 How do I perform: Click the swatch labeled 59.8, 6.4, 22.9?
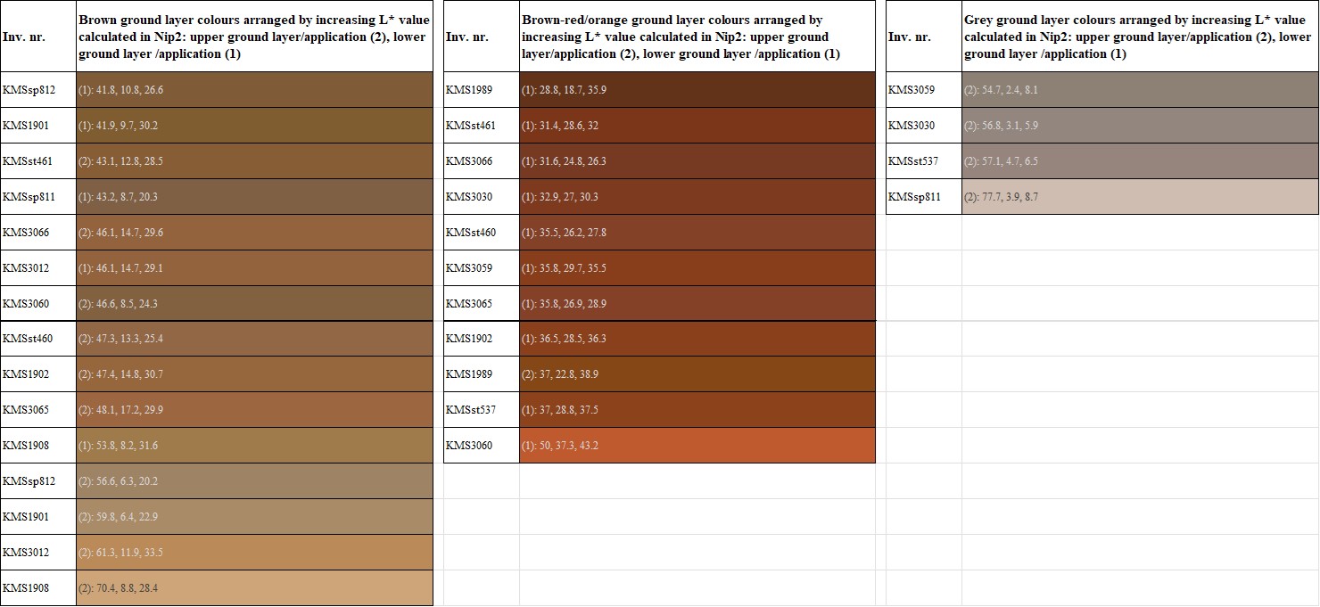[254, 517]
